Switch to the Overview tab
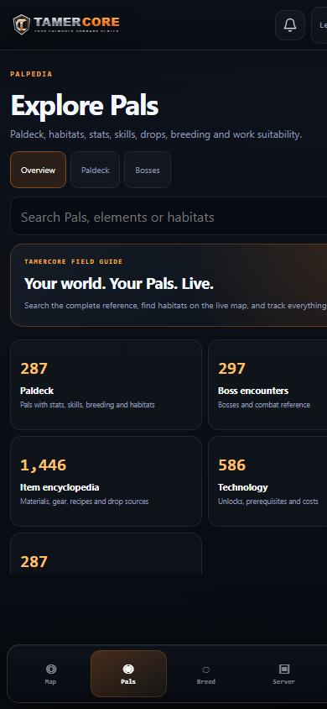The image size is (327, 709). pos(38,170)
